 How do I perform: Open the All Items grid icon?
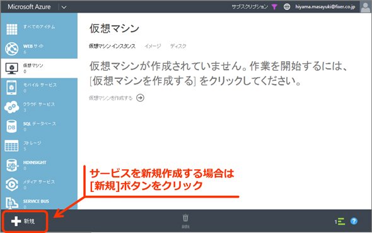click(x=11, y=30)
